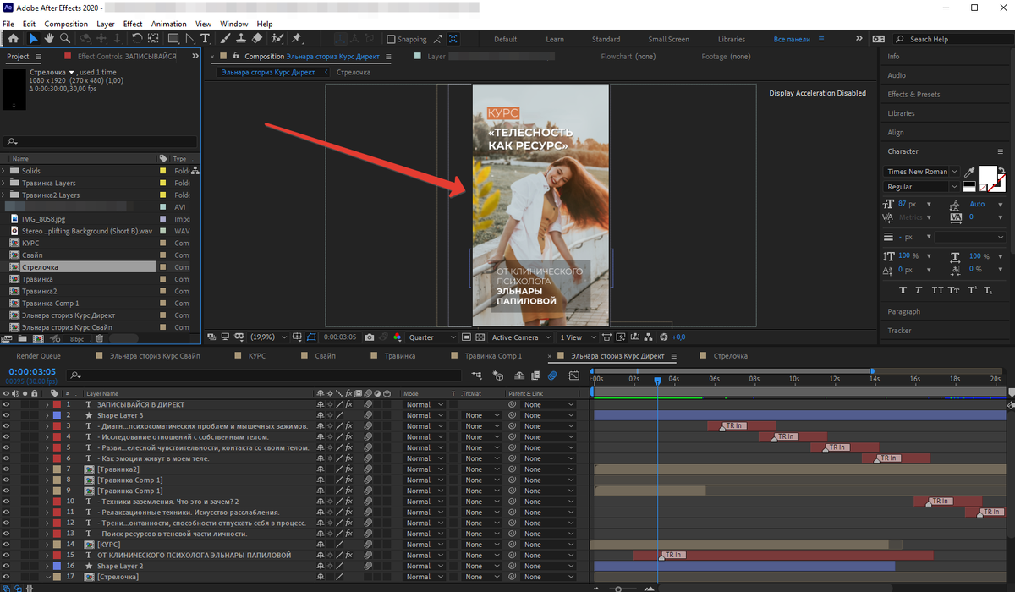
Task: Expand the Solids folder in Project panel
Action: pyautogui.click(x=3, y=171)
